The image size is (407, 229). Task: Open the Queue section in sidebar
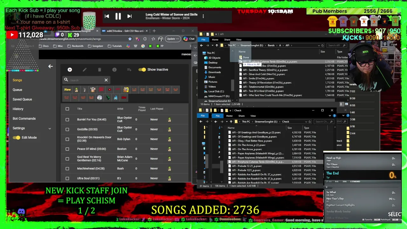click(17, 90)
